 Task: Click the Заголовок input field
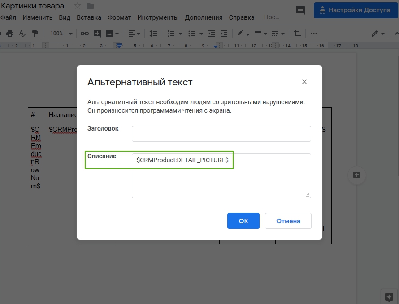point(221,134)
